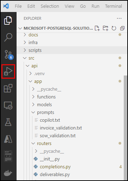Click the problem count 4 on completions.py
The image size is (128, 181).
pos(121,167)
